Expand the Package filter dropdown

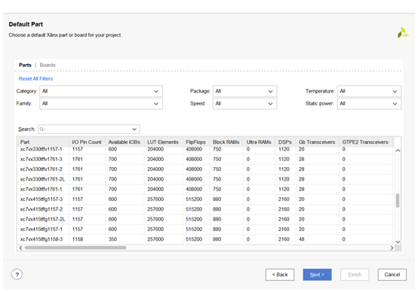click(x=244, y=91)
